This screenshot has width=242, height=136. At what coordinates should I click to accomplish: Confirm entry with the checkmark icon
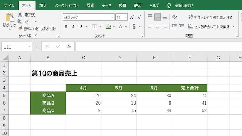tap(58, 46)
